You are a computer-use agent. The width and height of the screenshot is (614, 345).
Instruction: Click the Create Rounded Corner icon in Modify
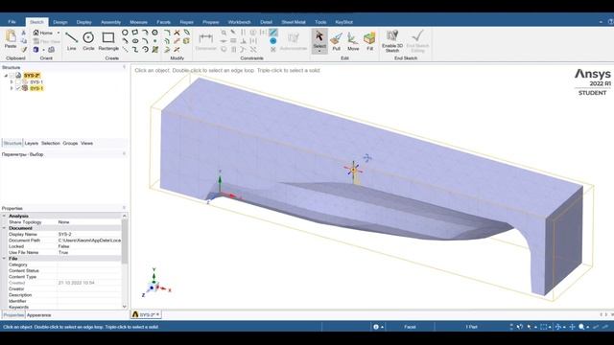(x=167, y=33)
